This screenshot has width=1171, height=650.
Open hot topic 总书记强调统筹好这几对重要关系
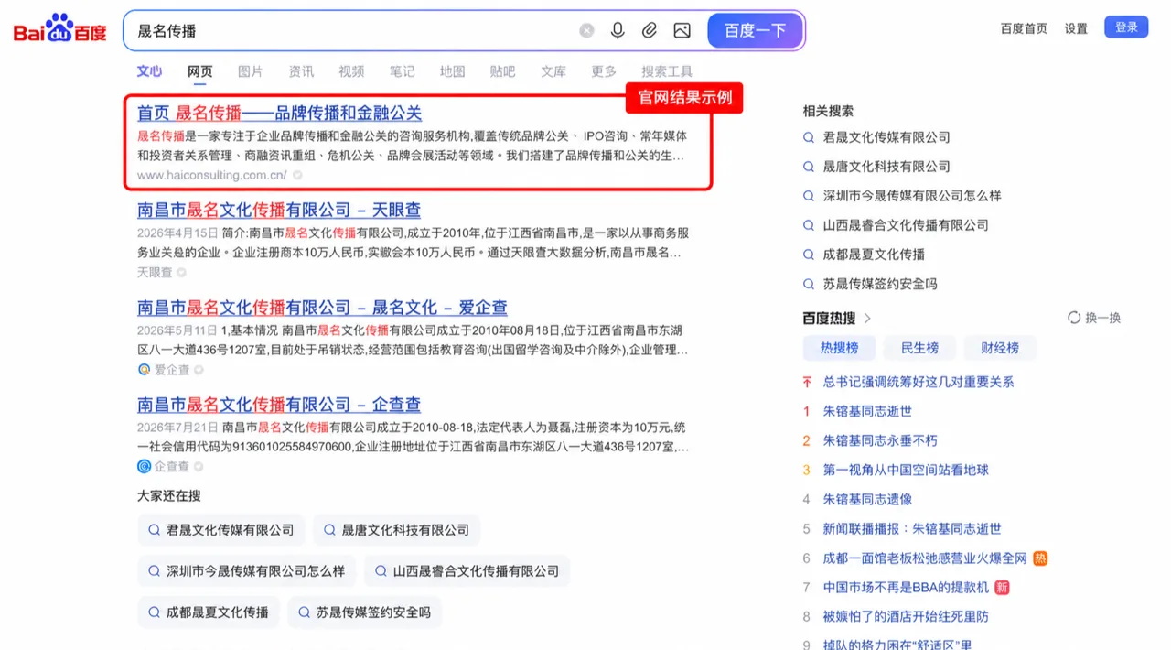(x=919, y=382)
